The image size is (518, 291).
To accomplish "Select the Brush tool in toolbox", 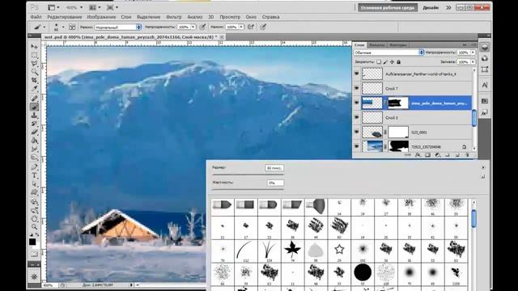I will click(x=34, y=107).
